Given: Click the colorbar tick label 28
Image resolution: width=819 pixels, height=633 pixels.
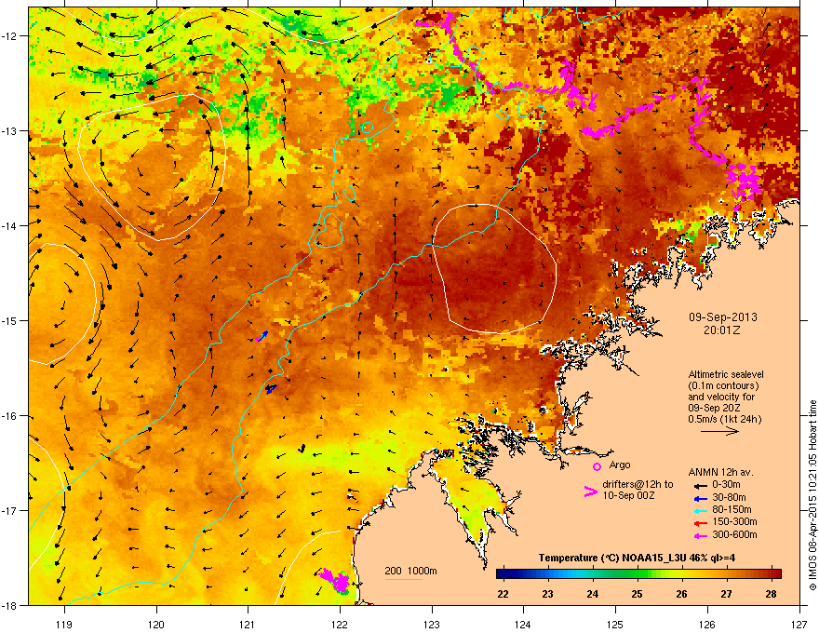Looking at the screenshot, I should point(771,594).
